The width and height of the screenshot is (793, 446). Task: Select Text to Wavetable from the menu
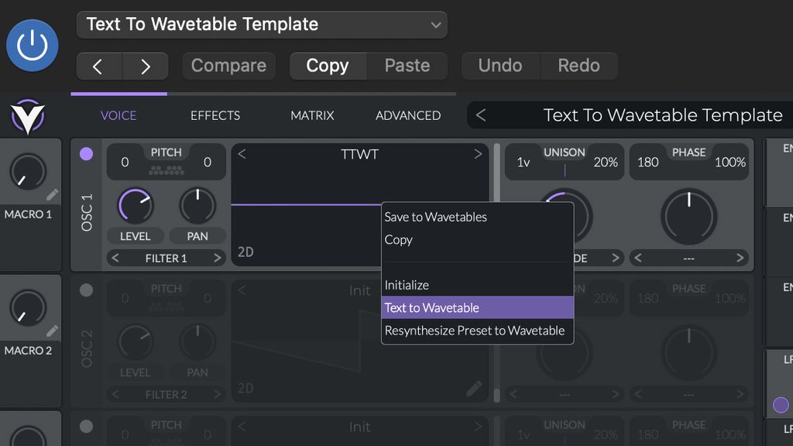click(432, 307)
